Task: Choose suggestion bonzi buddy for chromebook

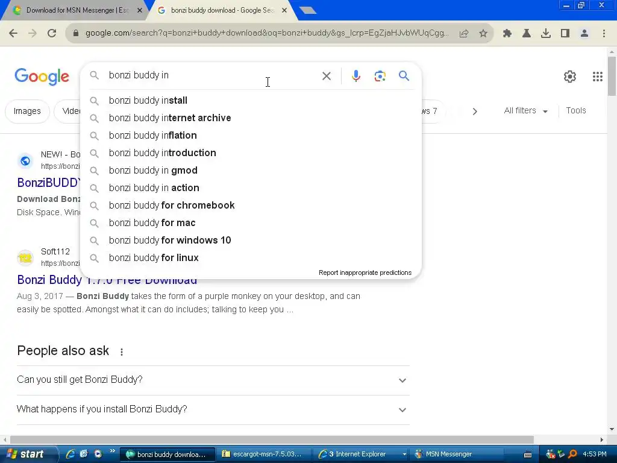Action: 251,206
